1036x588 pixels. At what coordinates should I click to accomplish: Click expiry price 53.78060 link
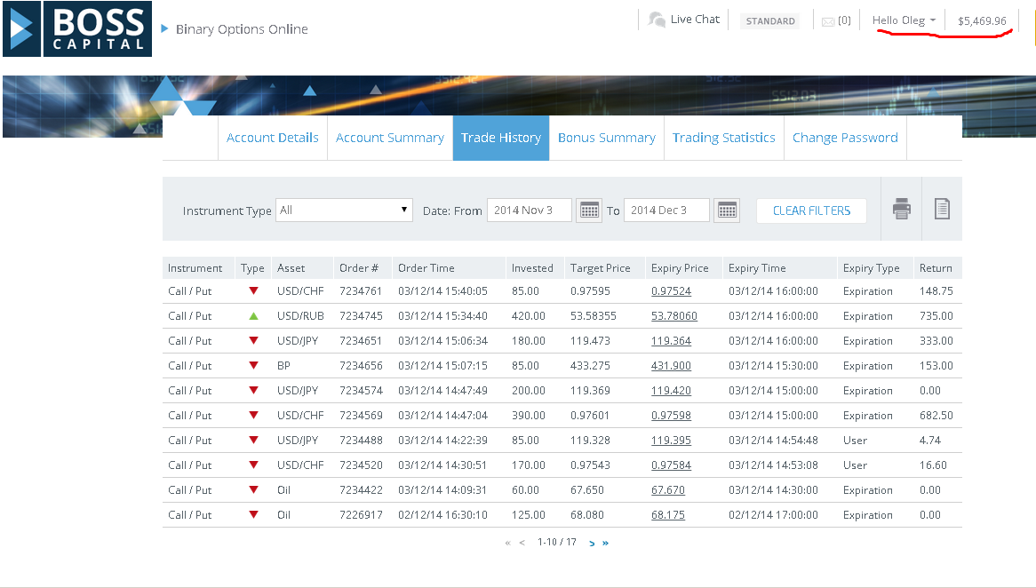673,316
